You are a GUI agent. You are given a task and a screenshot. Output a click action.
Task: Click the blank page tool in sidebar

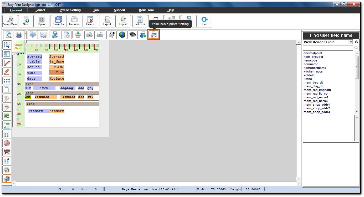click(x=7, y=90)
